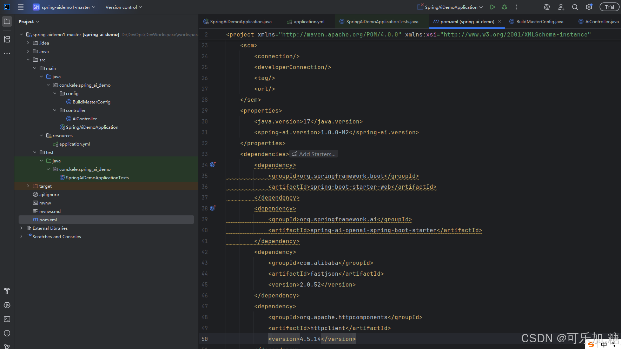Open Code With Me add-user icon

[x=561, y=7]
